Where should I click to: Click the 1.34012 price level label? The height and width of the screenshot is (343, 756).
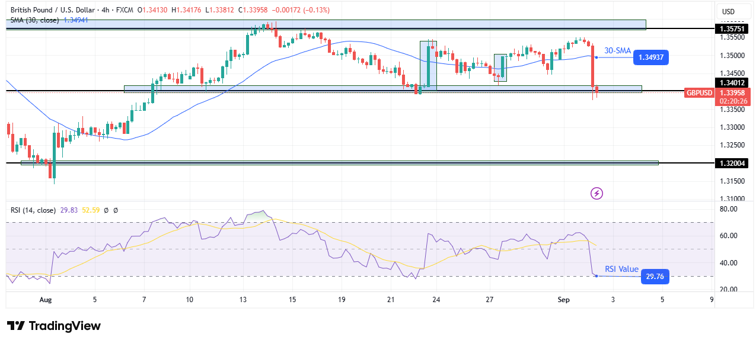pyautogui.click(x=733, y=83)
